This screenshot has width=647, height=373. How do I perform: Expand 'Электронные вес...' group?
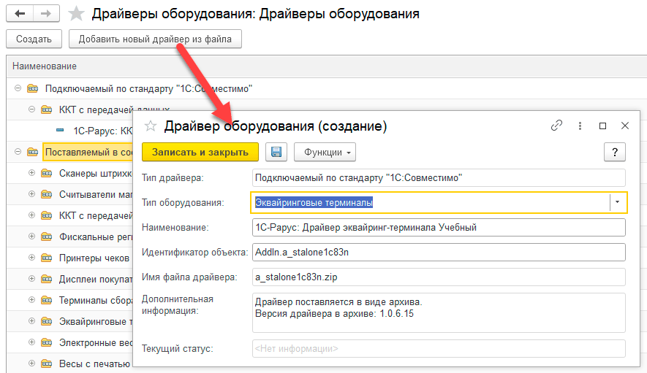(31, 342)
